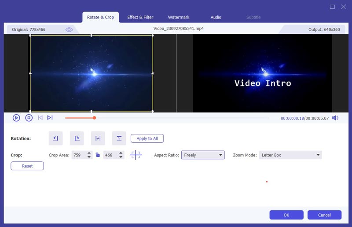Click the crop width field showing 759
This screenshot has height=227, width=352.
click(x=79, y=155)
